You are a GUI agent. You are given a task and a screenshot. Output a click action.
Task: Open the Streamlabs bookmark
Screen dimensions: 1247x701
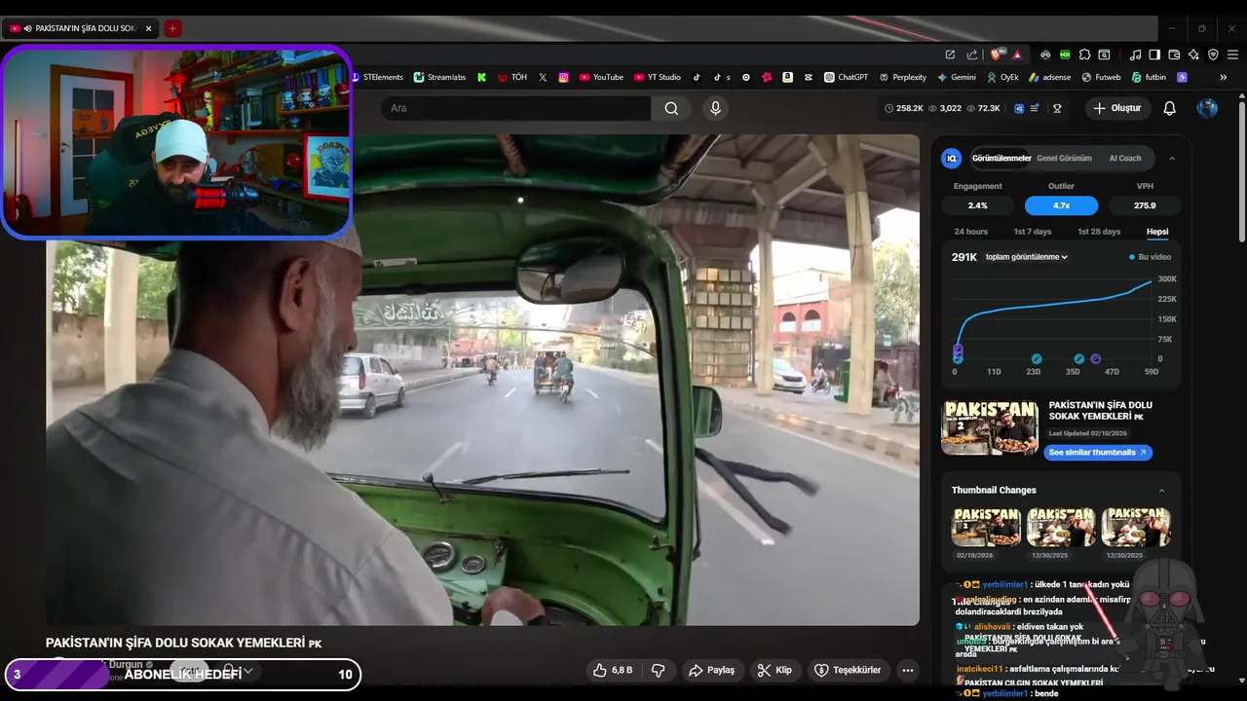(x=440, y=77)
